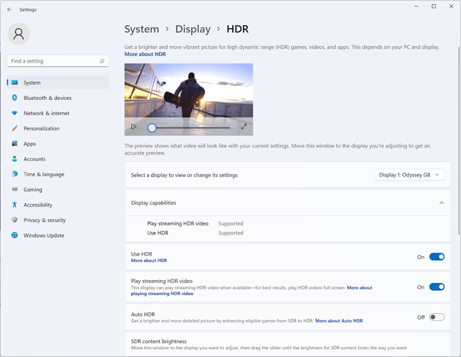Go to Display in the breadcrumb
461x357 pixels.
[193, 30]
